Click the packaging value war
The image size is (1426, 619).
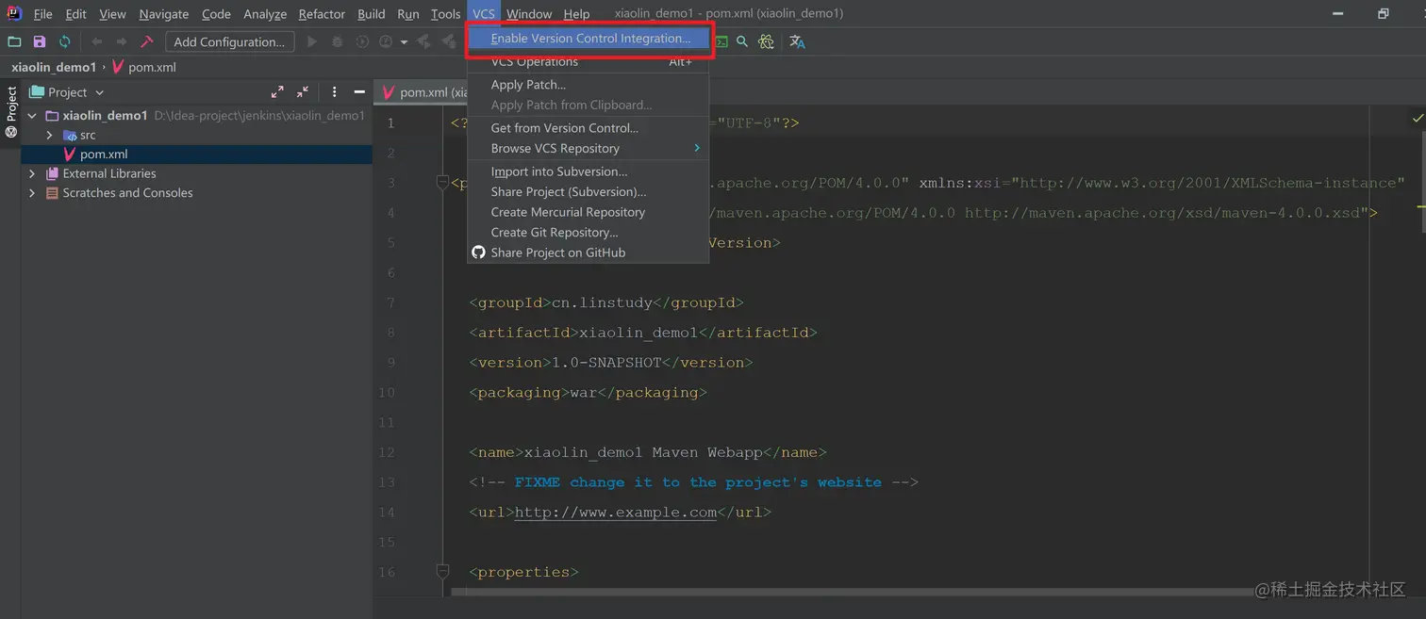click(x=584, y=392)
